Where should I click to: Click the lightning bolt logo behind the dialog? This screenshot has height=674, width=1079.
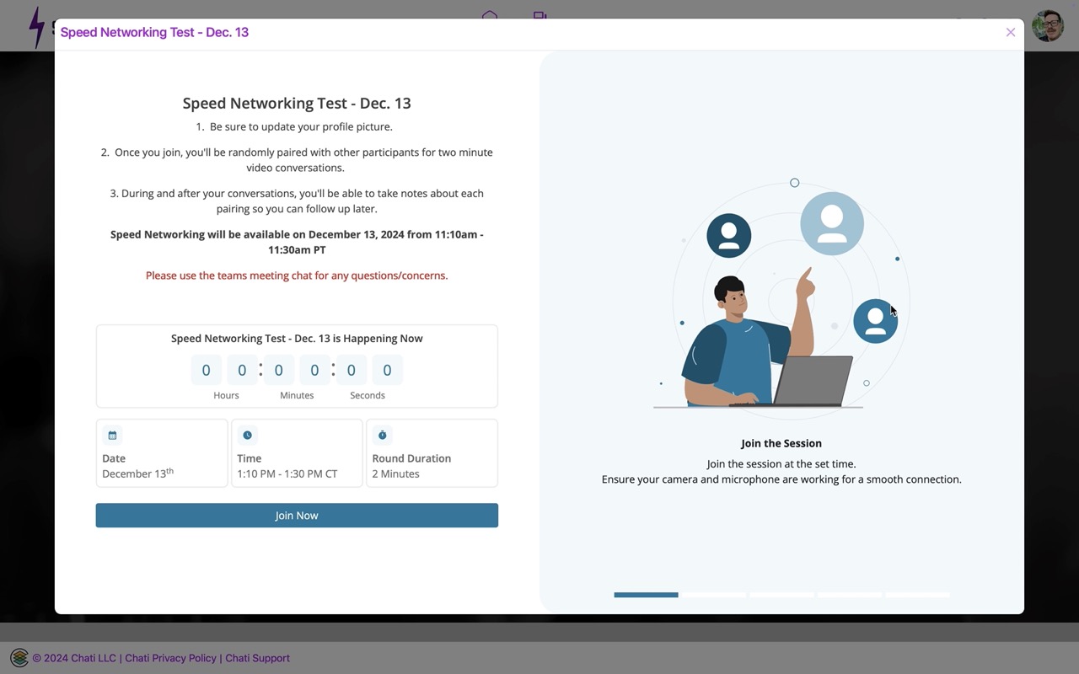click(x=37, y=27)
